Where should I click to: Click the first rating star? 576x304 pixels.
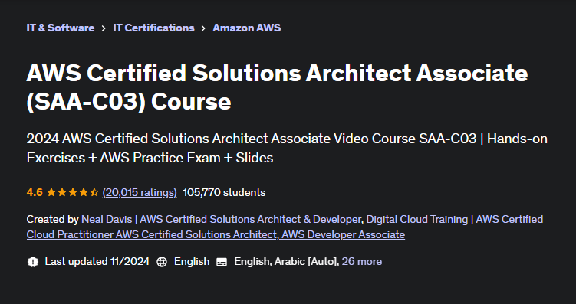pos(51,192)
